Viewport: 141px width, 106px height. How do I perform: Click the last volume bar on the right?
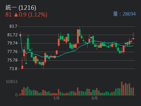[133, 91]
